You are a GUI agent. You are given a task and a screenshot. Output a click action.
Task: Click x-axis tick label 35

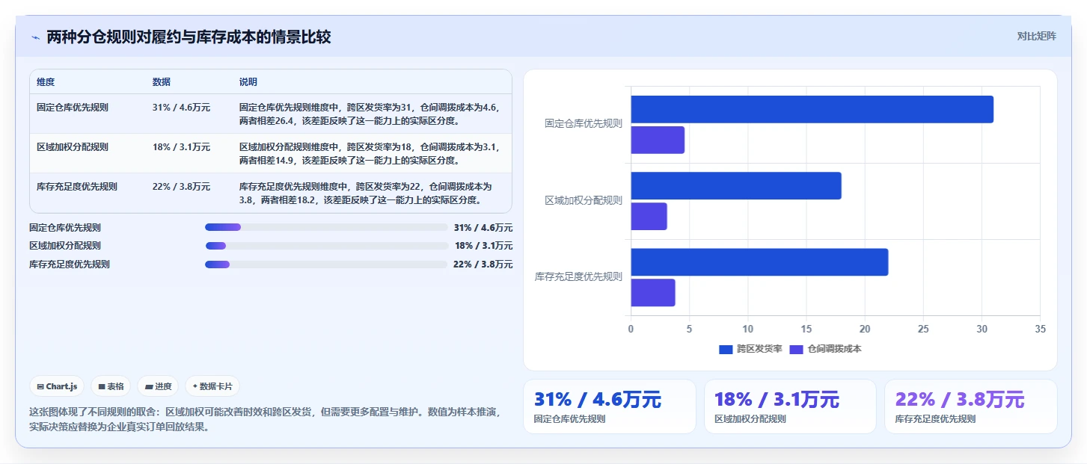[1040, 329]
